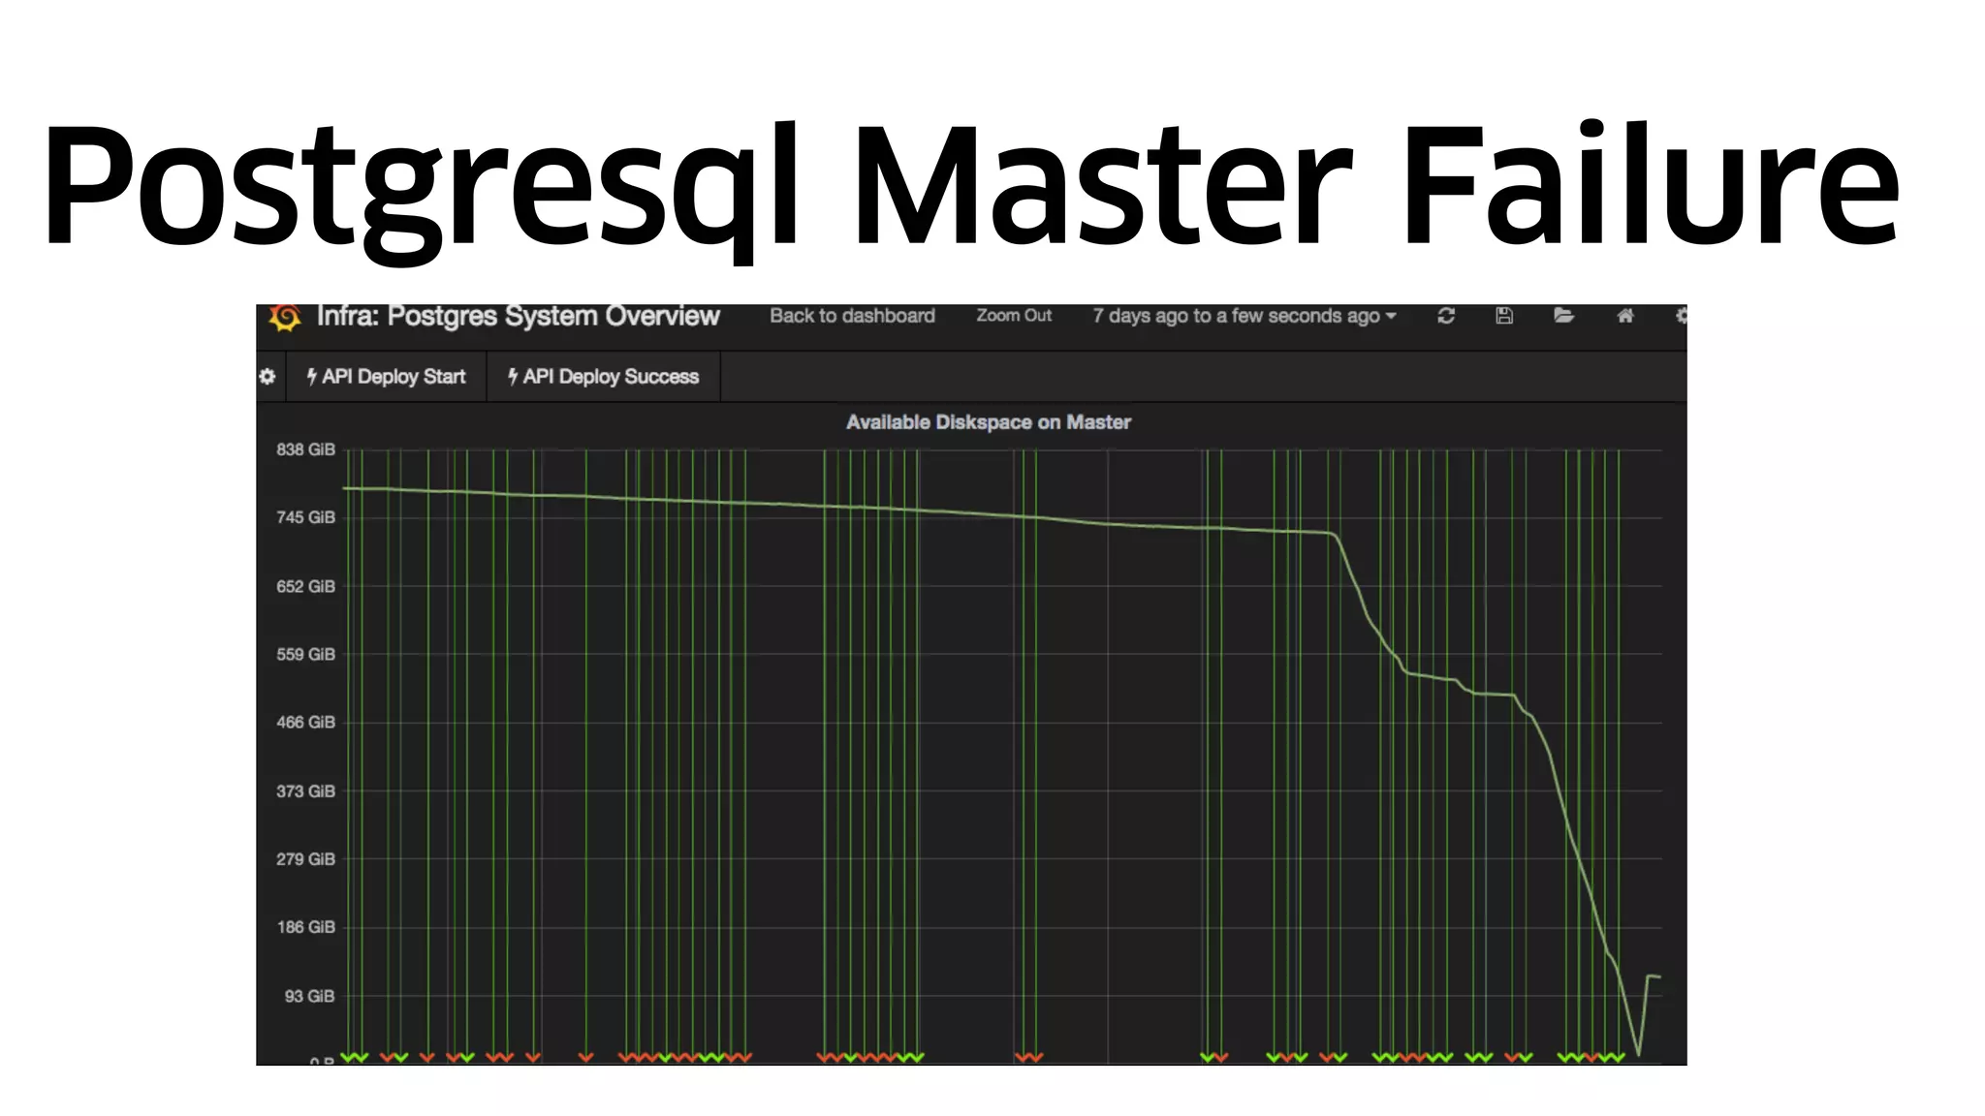Open dashboard settings gear at top right
This screenshot has height=1116, width=1985.
(x=1682, y=316)
